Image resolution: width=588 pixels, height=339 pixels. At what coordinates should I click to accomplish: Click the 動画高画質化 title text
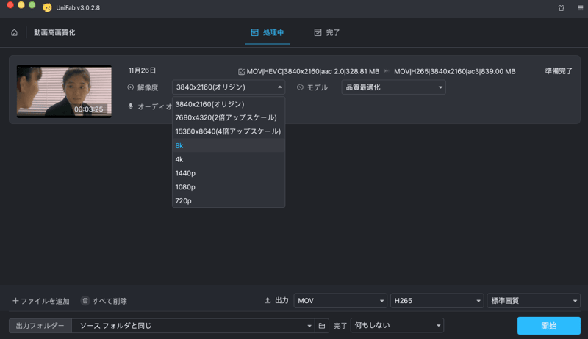tap(54, 32)
